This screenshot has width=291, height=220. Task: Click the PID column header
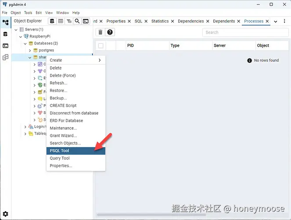(x=147, y=46)
